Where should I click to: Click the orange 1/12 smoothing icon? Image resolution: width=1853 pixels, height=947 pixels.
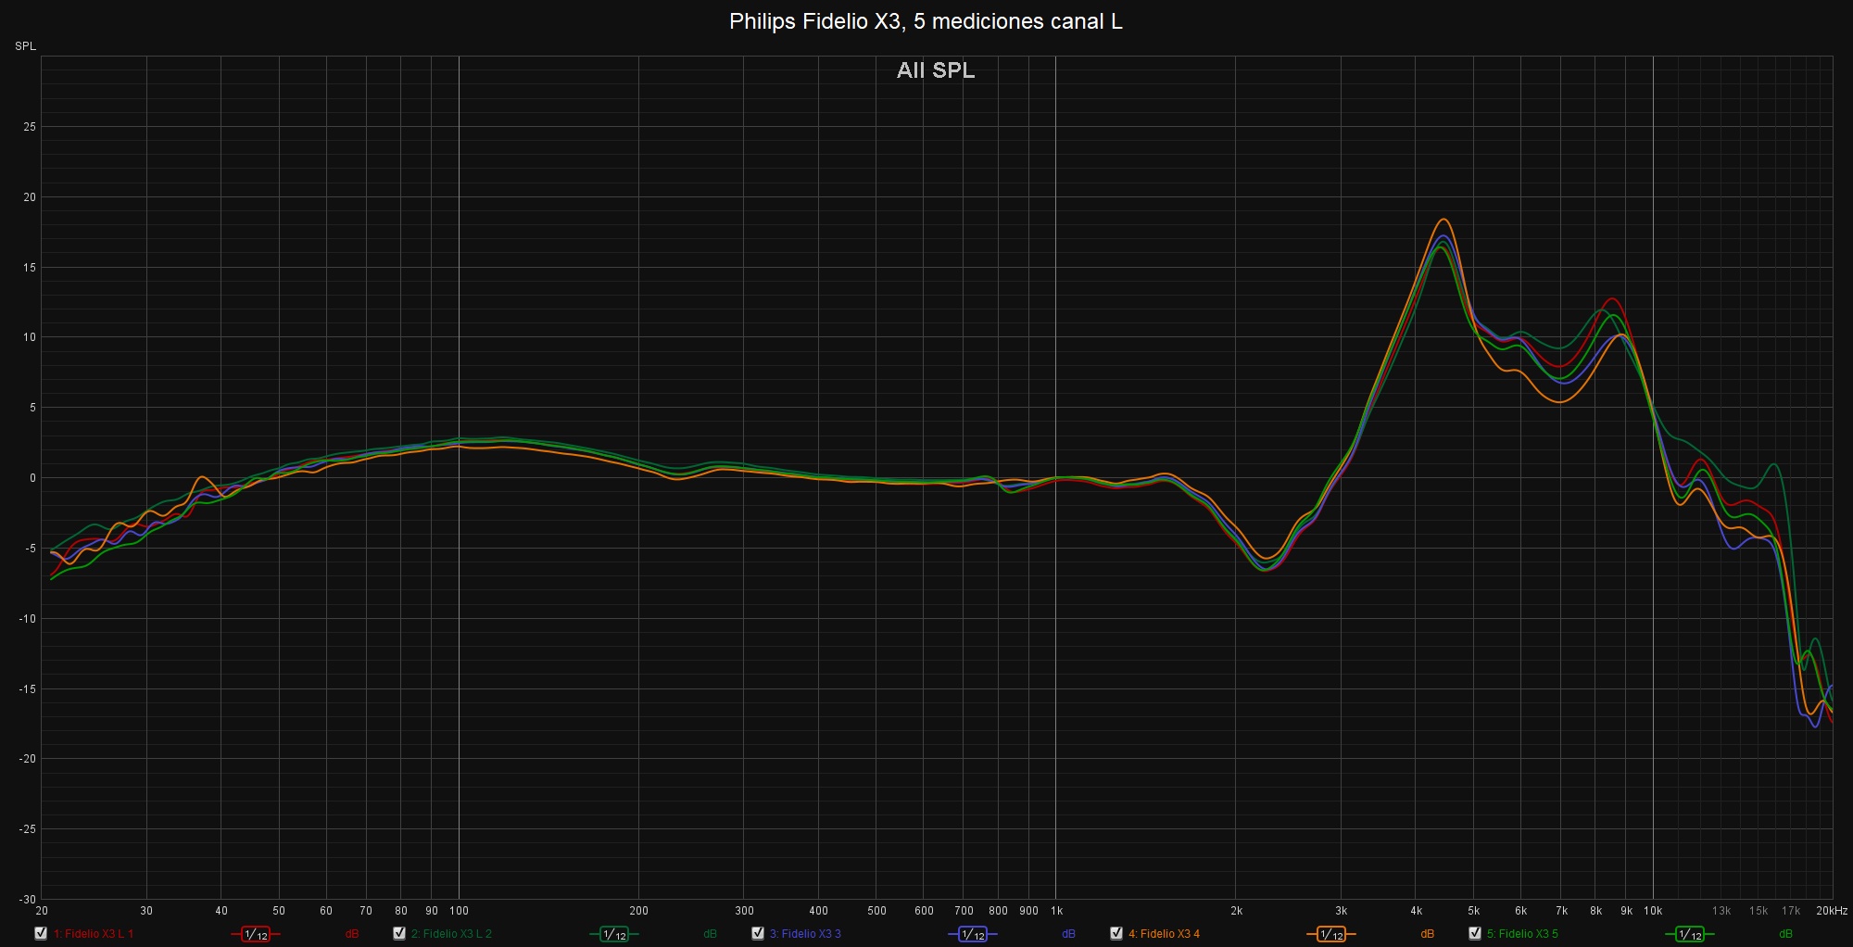point(1331,934)
